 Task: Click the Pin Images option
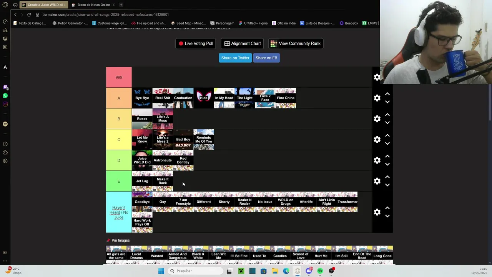coord(118,240)
